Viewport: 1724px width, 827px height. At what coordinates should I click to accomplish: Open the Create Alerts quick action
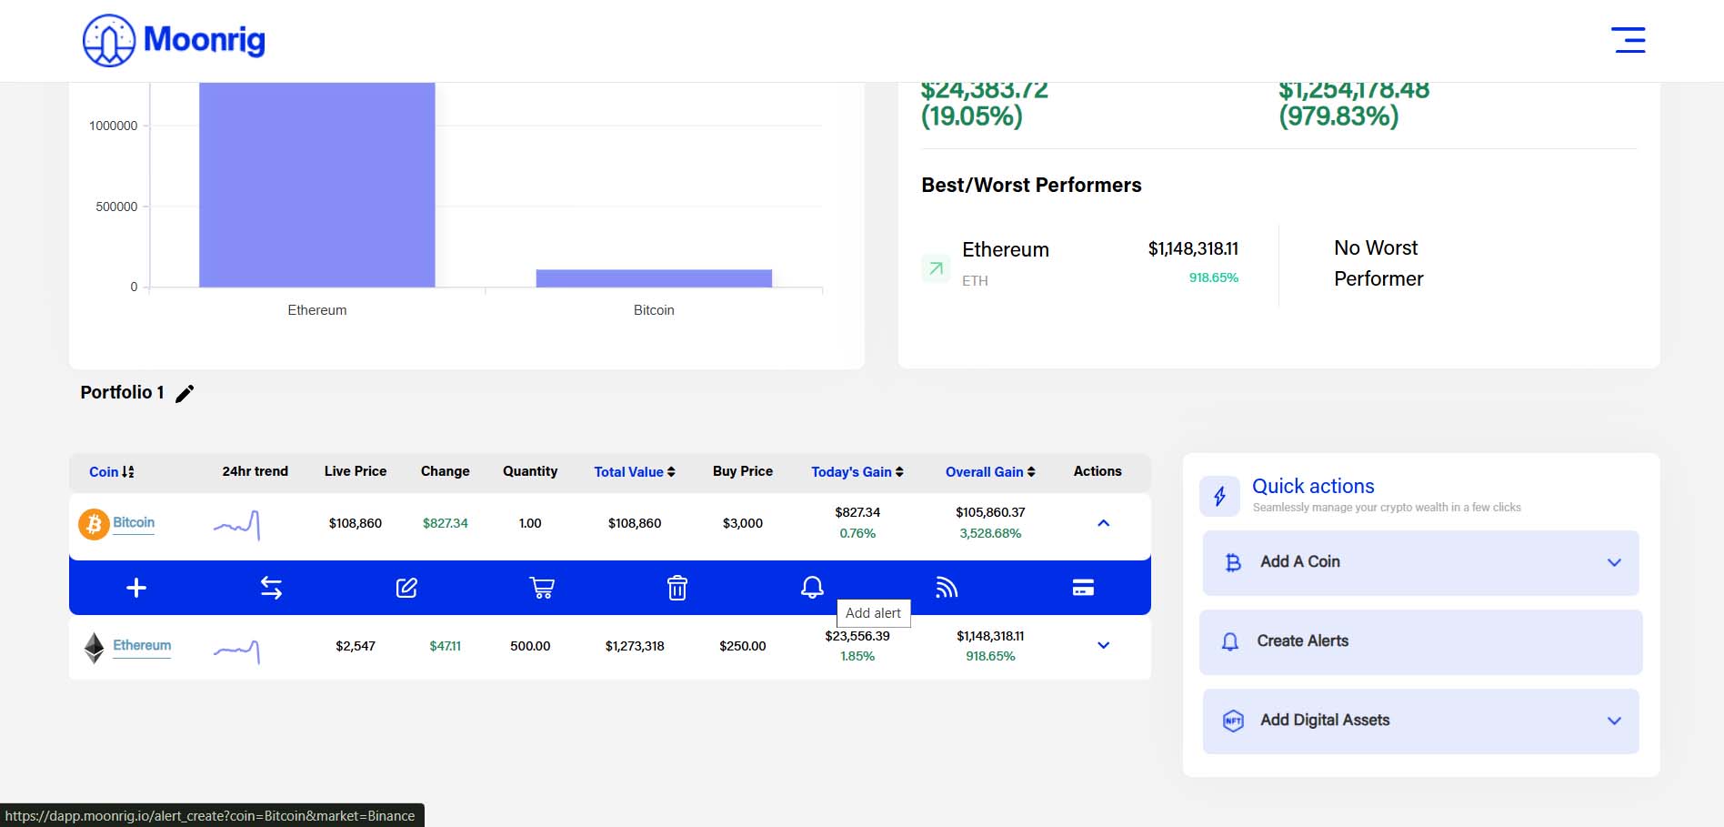(1420, 642)
